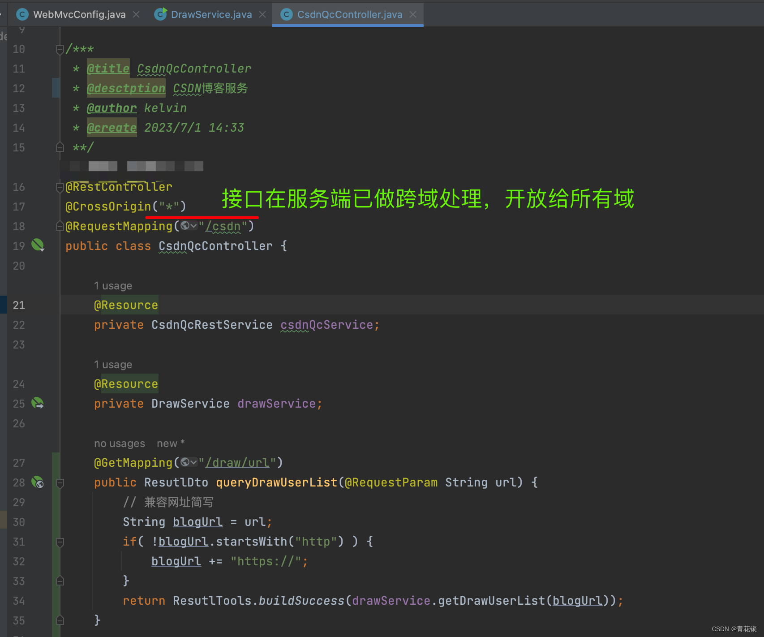Image resolution: width=764 pixels, height=637 pixels.
Task: Click the fold end marker on line 33
Action: click(x=60, y=581)
